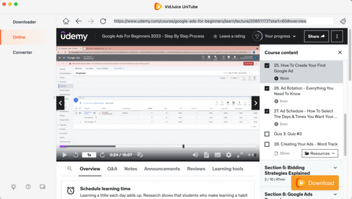This screenshot has width=352, height=199.
Task: Open lecture 26 Ad Rotation title
Action: click(304, 91)
